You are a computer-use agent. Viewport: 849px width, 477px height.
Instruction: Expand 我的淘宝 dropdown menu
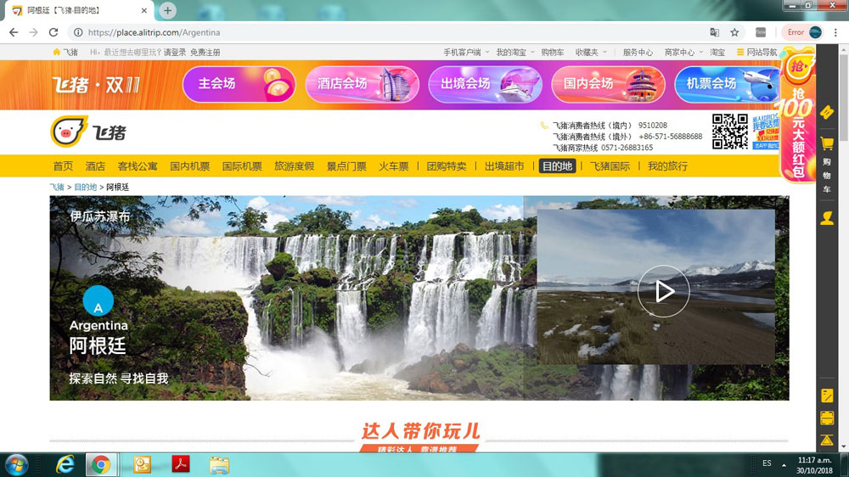515,53
